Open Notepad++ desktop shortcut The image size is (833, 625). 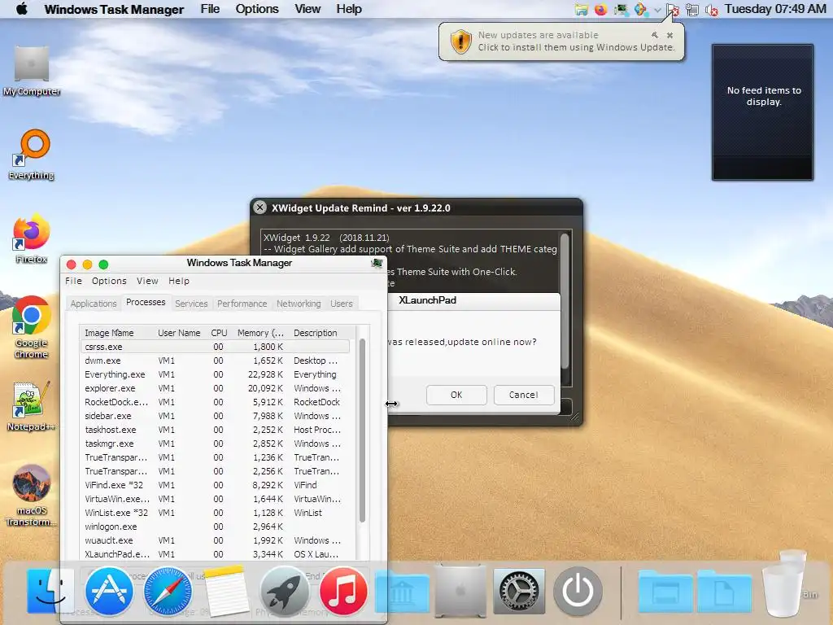[x=31, y=407]
